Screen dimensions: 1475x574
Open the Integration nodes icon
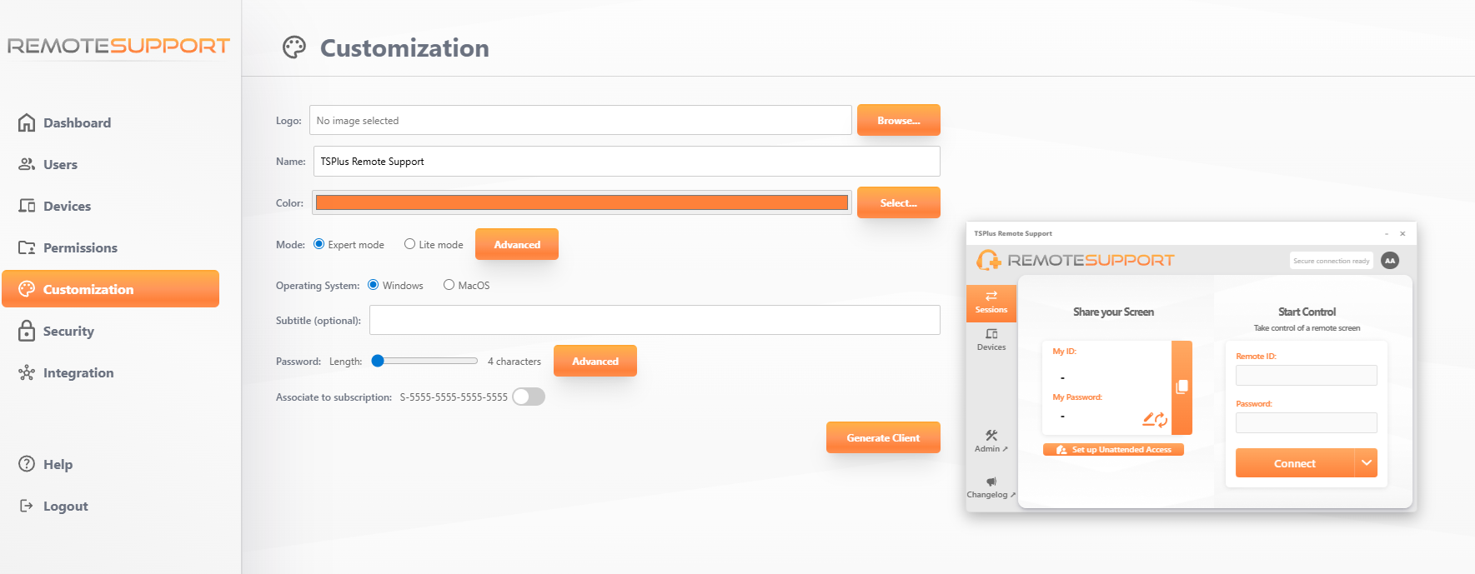[27, 372]
